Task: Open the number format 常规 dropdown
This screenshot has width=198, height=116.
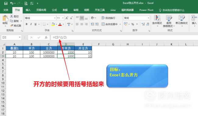Action: [x=148, y=18]
